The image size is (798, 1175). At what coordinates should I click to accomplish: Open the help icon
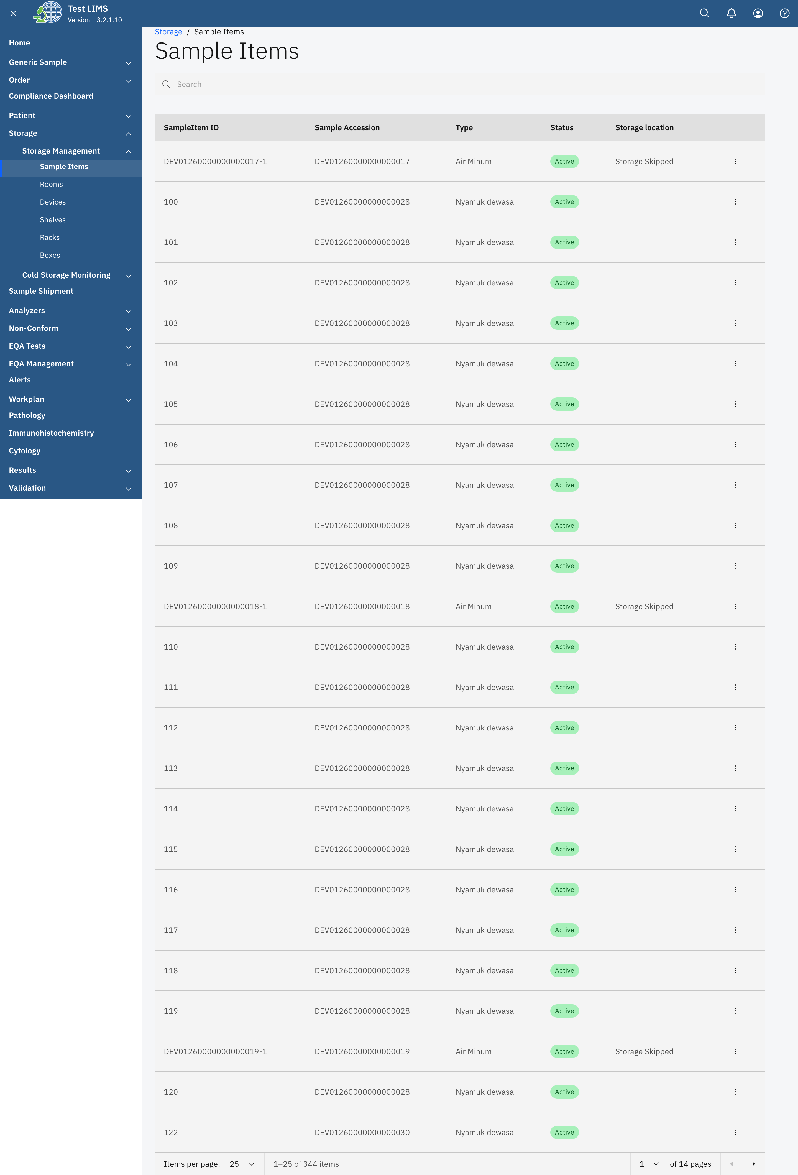(x=784, y=13)
